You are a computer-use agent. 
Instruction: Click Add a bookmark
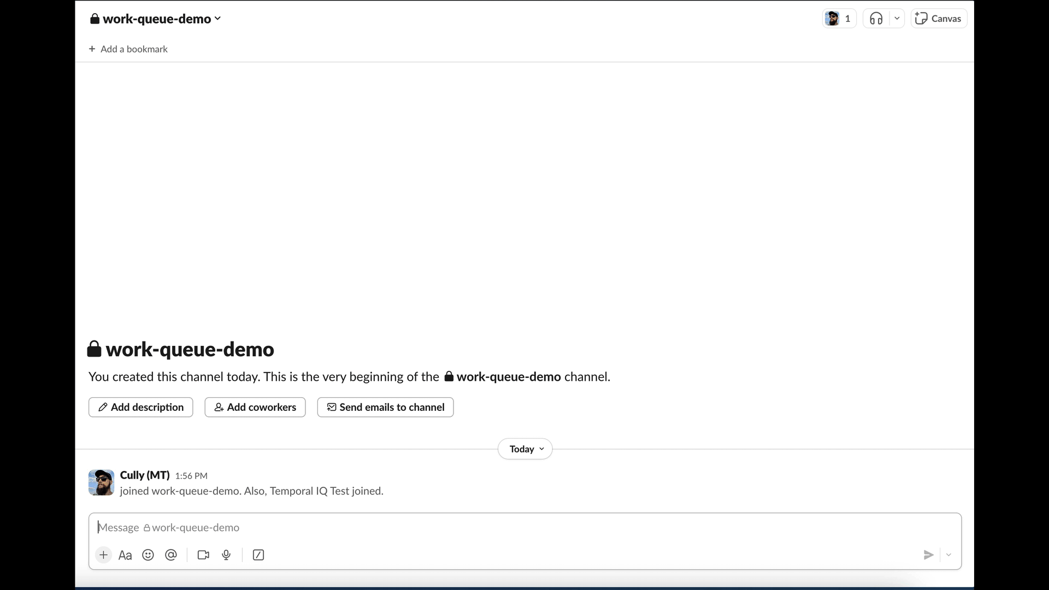(128, 49)
